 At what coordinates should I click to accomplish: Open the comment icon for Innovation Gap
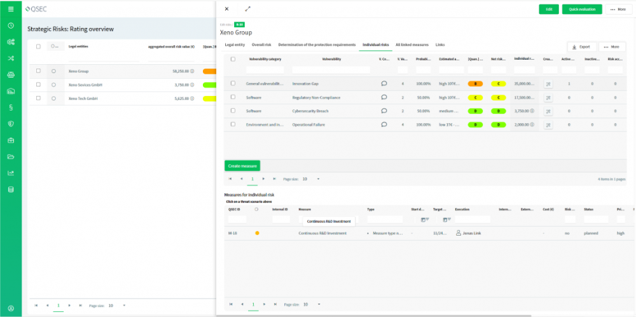pyautogui.click(x=384, y=83)
